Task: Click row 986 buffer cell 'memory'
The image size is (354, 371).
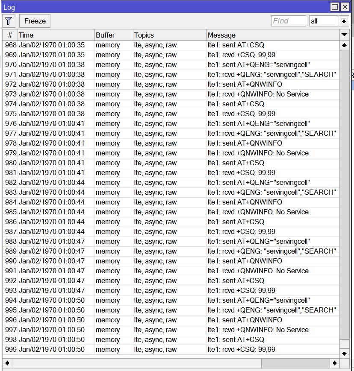Action: coord(108,222)
